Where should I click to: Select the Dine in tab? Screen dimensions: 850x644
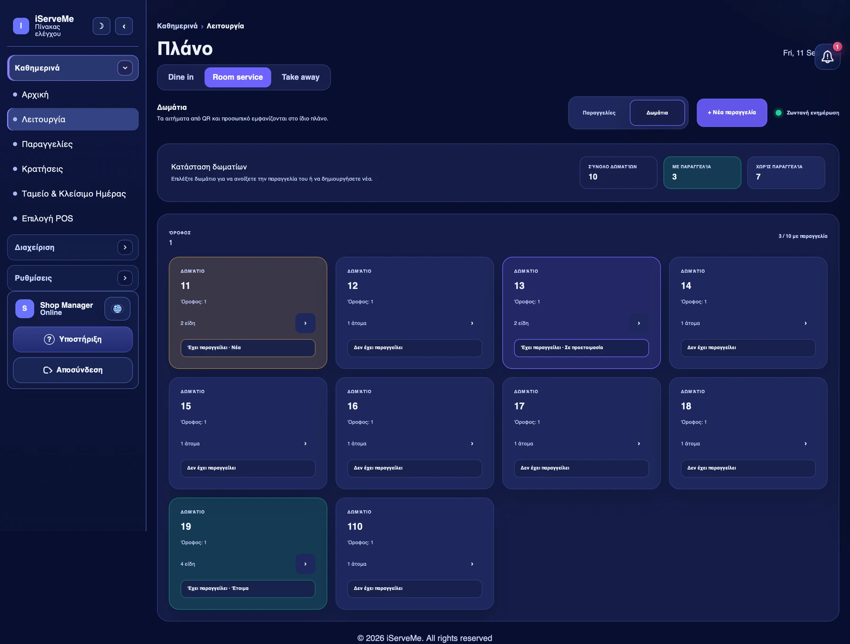(181, 77)
